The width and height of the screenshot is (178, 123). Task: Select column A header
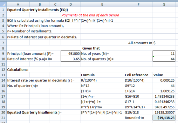pyautogui.click(x=18, y=4)
